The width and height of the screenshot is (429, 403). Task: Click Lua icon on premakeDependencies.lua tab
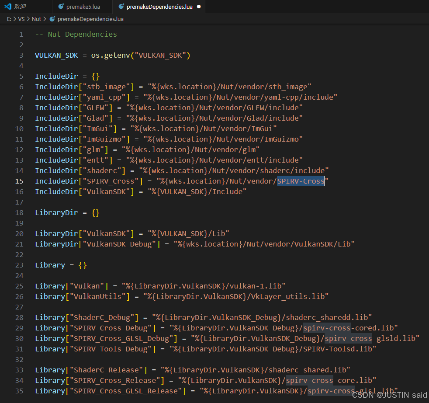click(121, 7)
